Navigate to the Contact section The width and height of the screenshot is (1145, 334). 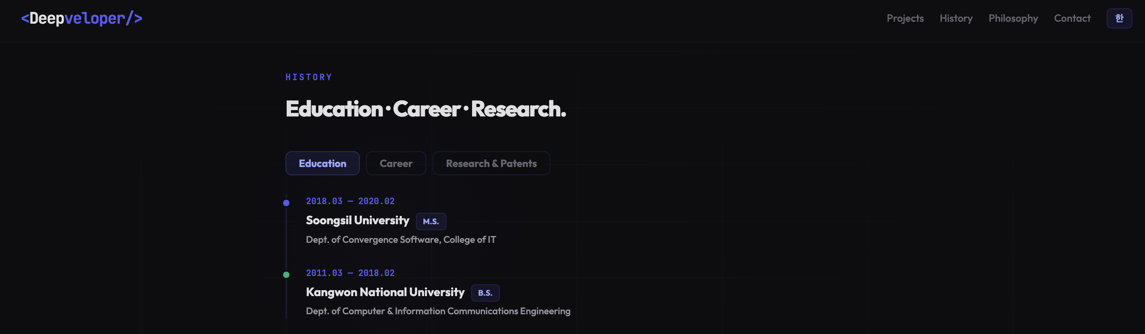pos(1072,19)
